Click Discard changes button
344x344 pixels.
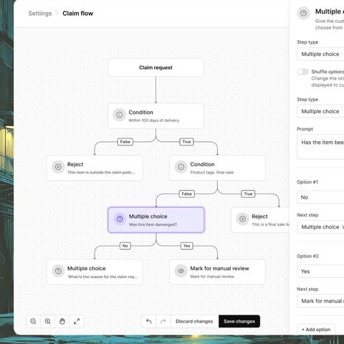194,321
